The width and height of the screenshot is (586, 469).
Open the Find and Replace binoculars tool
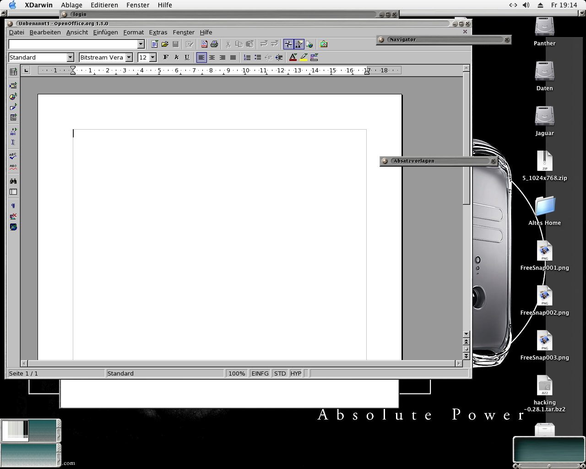(x=13, y=181)
